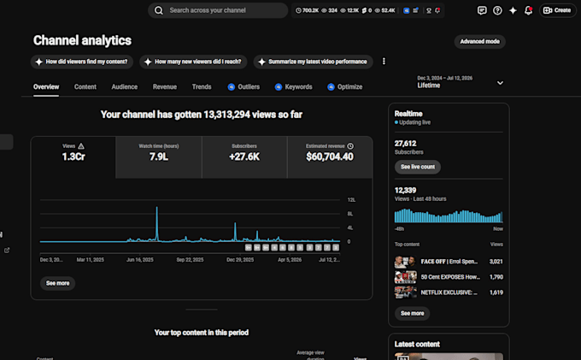The image size is (581, 360).
Task: Open the help question mark icon
Action: pyautogui.click(x=497, y=10)
